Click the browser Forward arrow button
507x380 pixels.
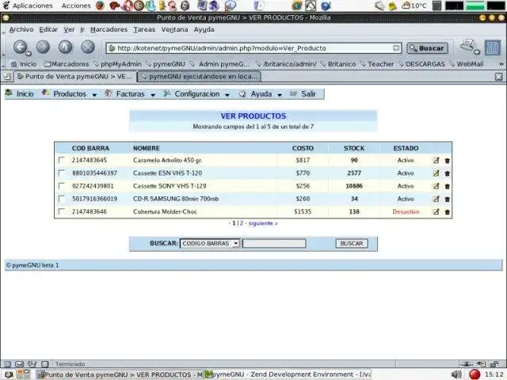tap(43, 47)
